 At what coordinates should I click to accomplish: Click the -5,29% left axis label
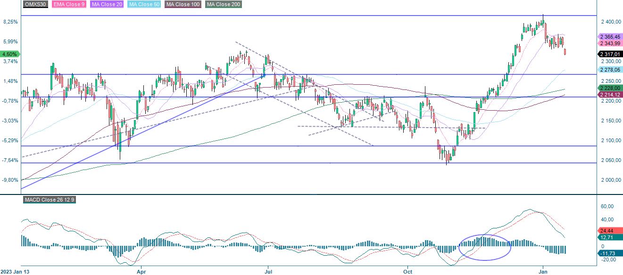(x=10, y=140)
